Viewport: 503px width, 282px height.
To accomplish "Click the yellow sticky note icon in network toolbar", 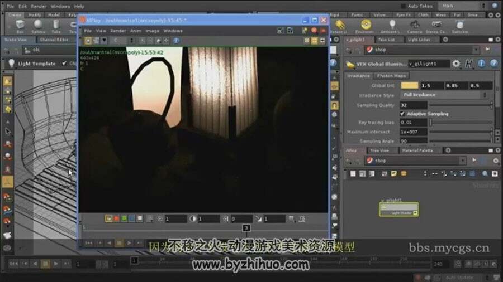I will 394,174.
